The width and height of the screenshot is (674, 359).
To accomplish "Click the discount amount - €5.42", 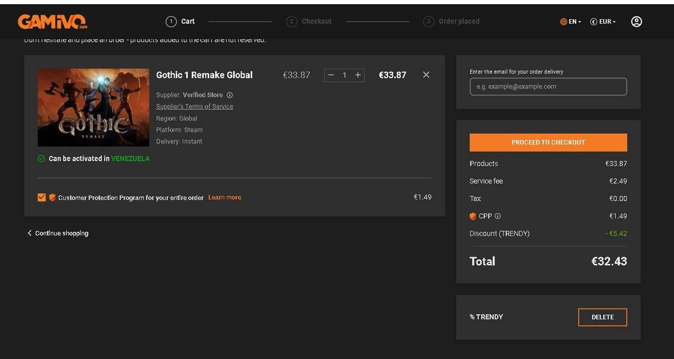I will (616, 233).
